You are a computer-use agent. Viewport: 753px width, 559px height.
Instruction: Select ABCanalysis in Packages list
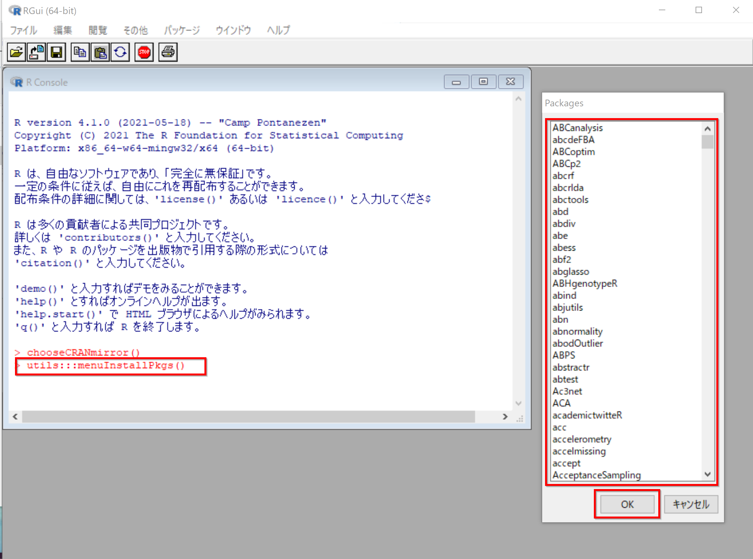point(626,128)
